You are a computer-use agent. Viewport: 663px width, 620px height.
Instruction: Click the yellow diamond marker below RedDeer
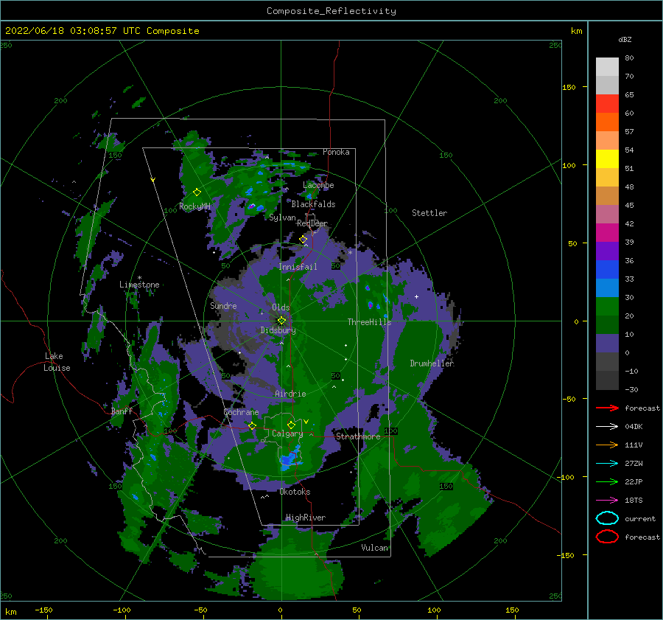pos(303,240)
